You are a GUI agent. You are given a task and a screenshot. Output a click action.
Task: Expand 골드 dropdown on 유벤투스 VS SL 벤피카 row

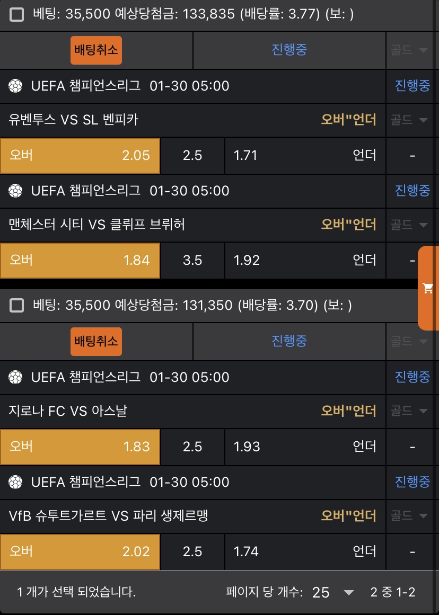[409, 120]
